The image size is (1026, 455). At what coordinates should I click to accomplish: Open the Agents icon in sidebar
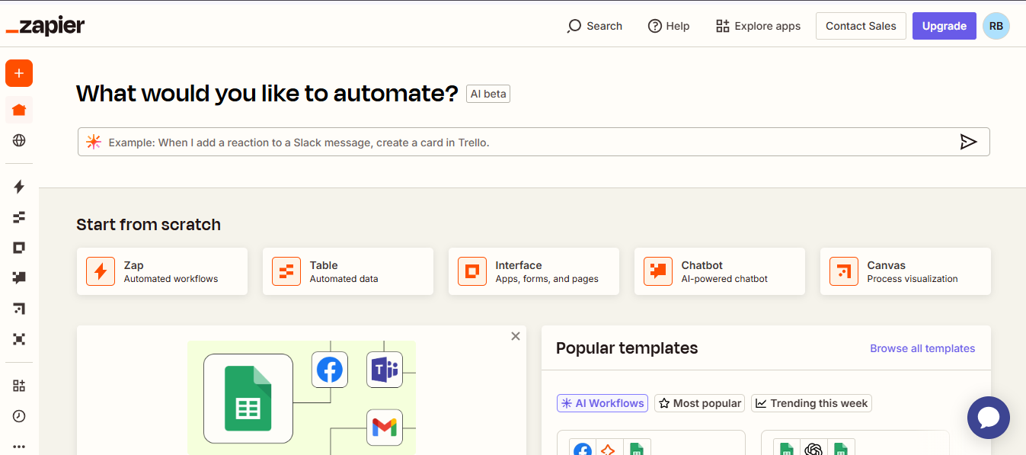[19, 339]
